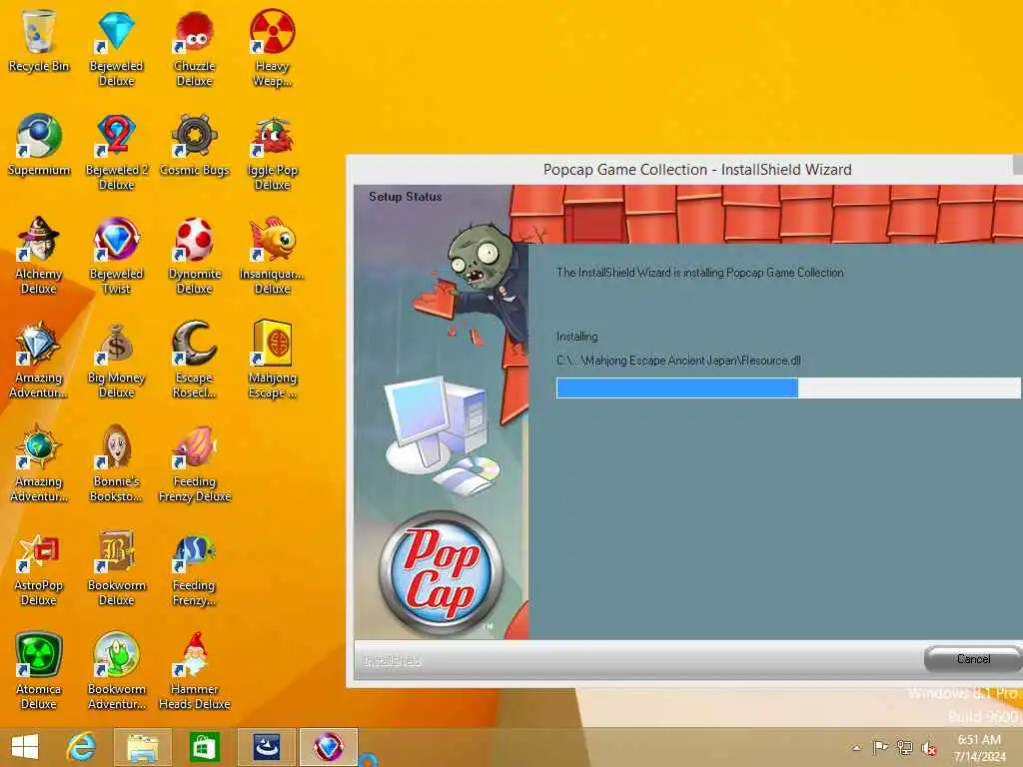Open the network tray icon
This screenshot has width=1023, height=767.
click(x=904, y=747)
